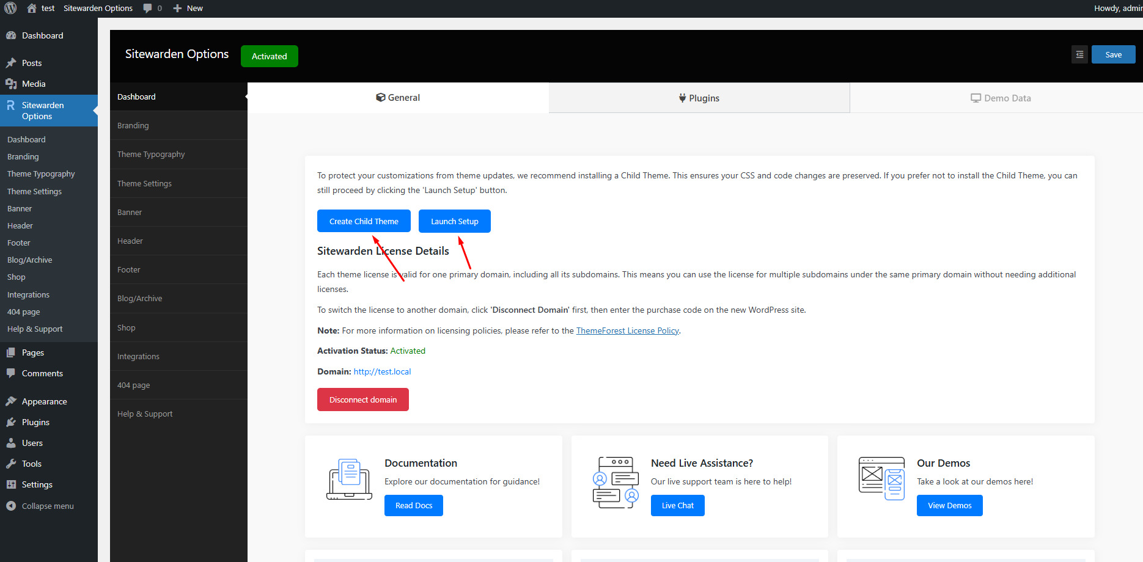
Task: Click the Media icon in sidebar
Action: (11, 84)
